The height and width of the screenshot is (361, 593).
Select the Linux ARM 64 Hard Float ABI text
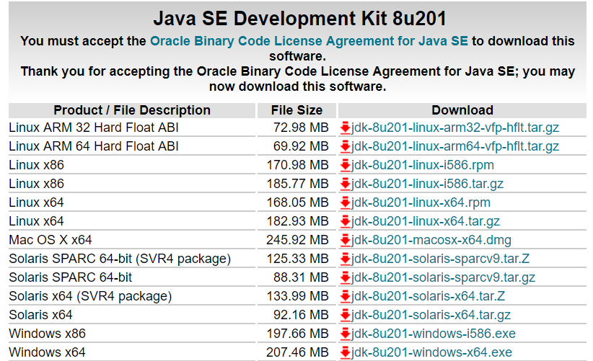[x=93, y=146]
